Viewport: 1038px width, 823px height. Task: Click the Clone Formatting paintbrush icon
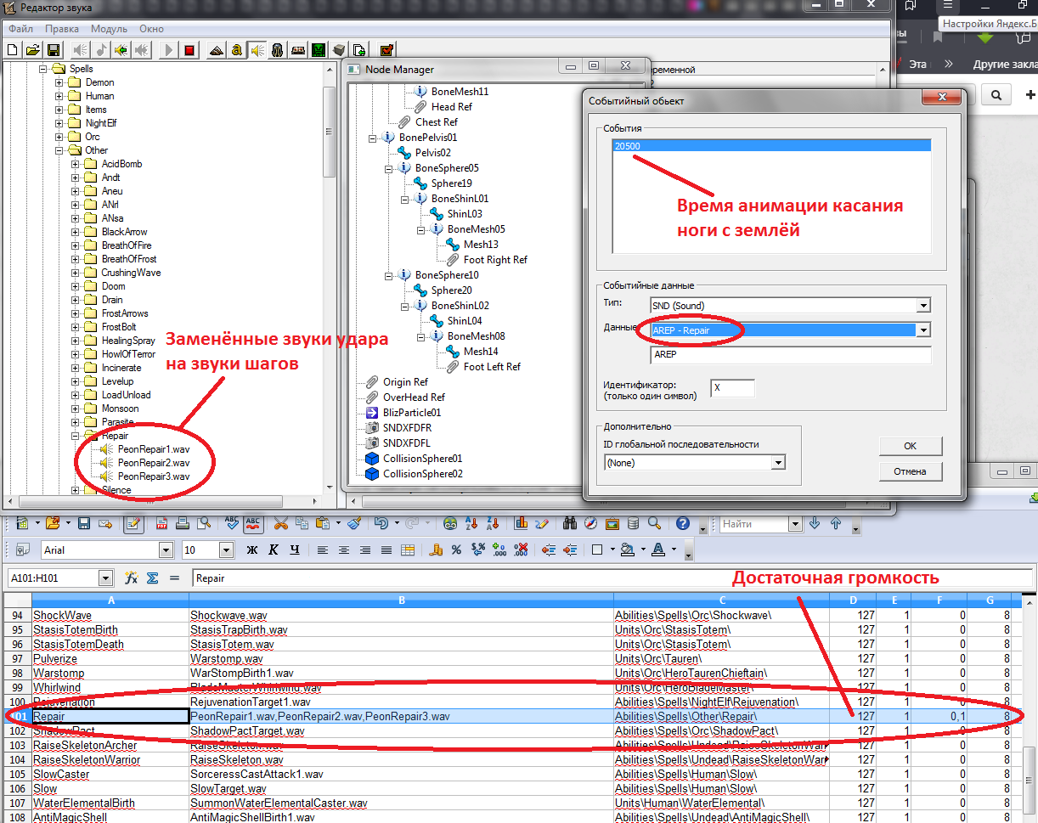(355, 524)
